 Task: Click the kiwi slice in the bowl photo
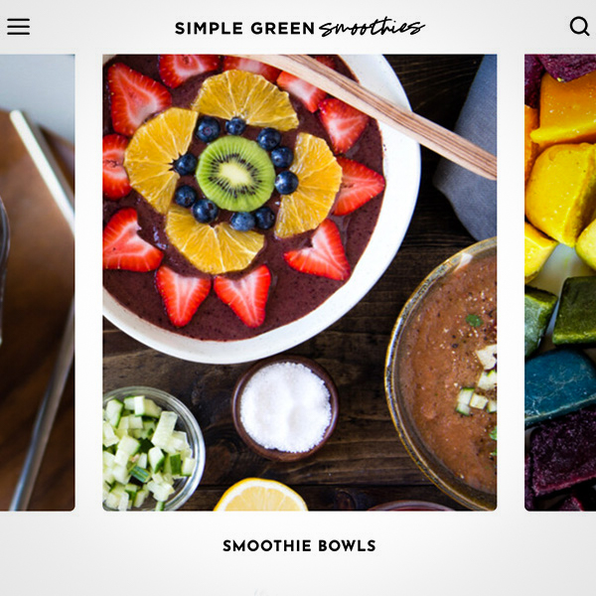[x=235, y=174]
